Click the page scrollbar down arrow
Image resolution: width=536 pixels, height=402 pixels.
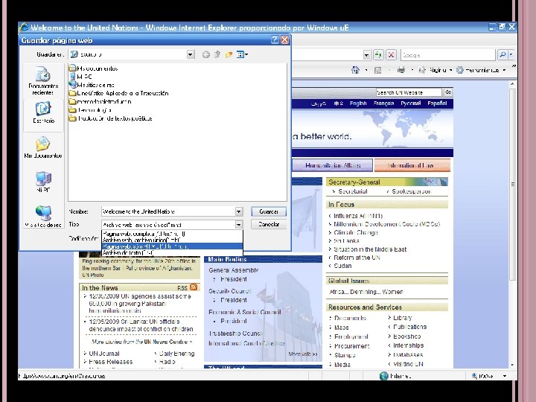coord(512,365)
